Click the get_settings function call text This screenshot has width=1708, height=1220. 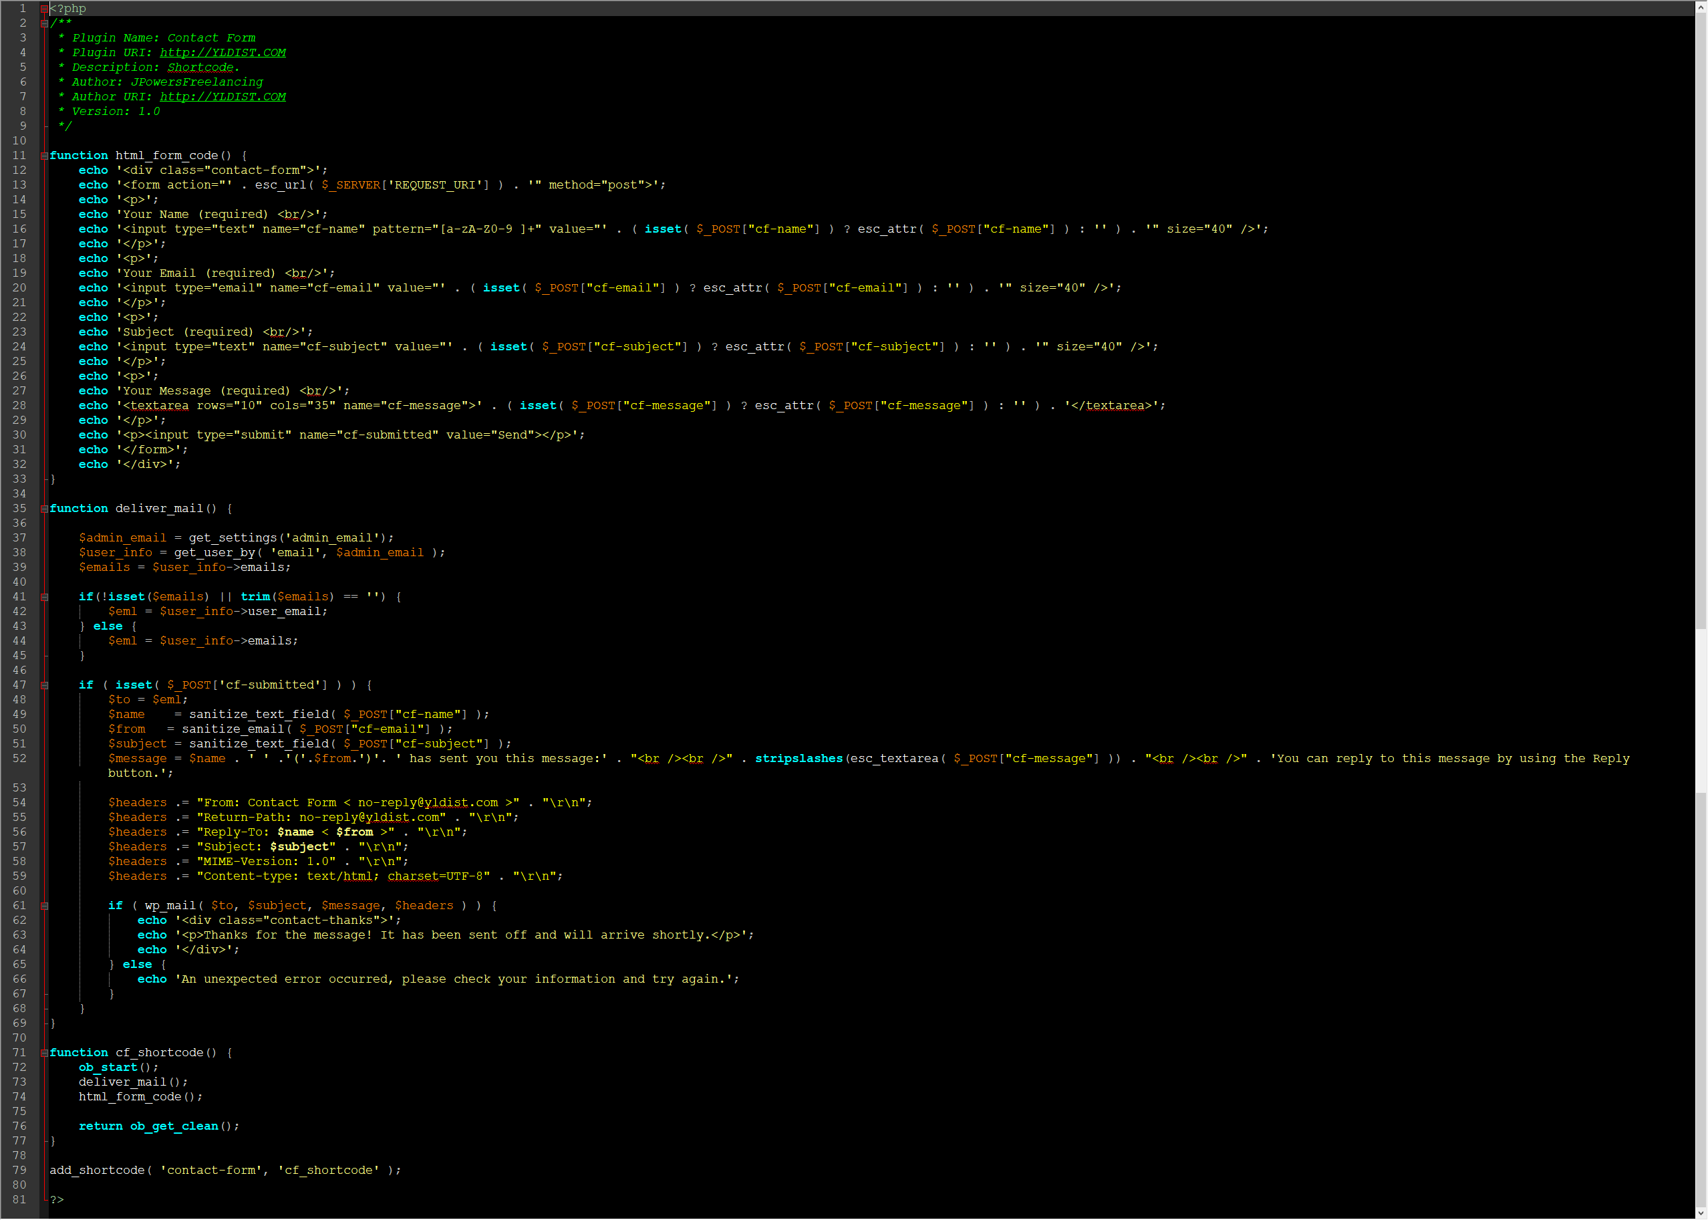(233, 538)
